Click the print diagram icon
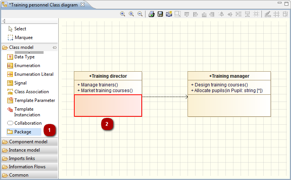The width and height of the screenshot is (291, 180). point(152,14)
